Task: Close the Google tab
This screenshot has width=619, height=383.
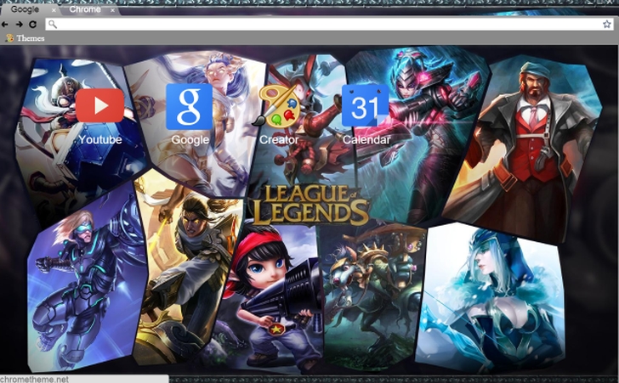Action: coord(54,10)
